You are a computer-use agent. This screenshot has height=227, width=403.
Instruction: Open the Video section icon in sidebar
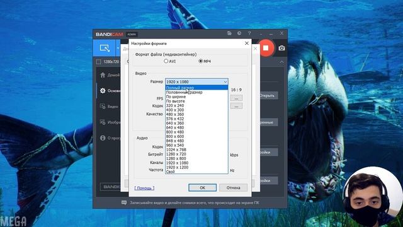[103, 107]
